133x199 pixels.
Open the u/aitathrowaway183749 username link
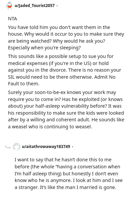pyautogui.click(x=46, y=147)
